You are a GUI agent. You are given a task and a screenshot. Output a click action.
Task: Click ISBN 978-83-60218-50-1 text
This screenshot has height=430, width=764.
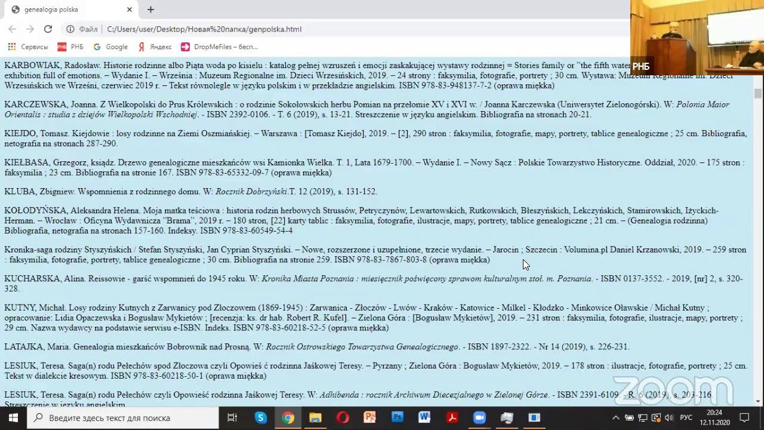pos(157,376)
